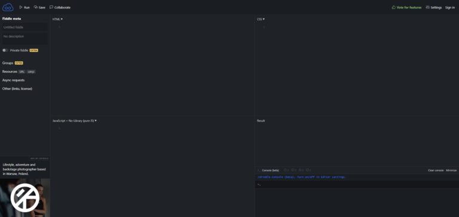Click the Console (beta) label
The height and width of the screenshot is (217, 459).
click(x=270, y=170)
